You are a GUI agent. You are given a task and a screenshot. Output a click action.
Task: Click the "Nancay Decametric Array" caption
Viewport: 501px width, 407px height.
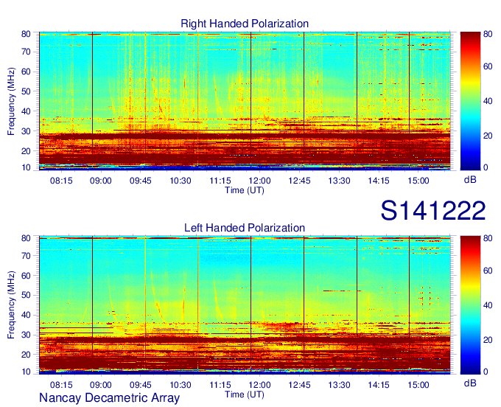109,398
